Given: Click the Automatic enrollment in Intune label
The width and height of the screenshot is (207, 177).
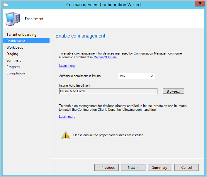Looking at the screenshot, I should click(x=80, y=76).
